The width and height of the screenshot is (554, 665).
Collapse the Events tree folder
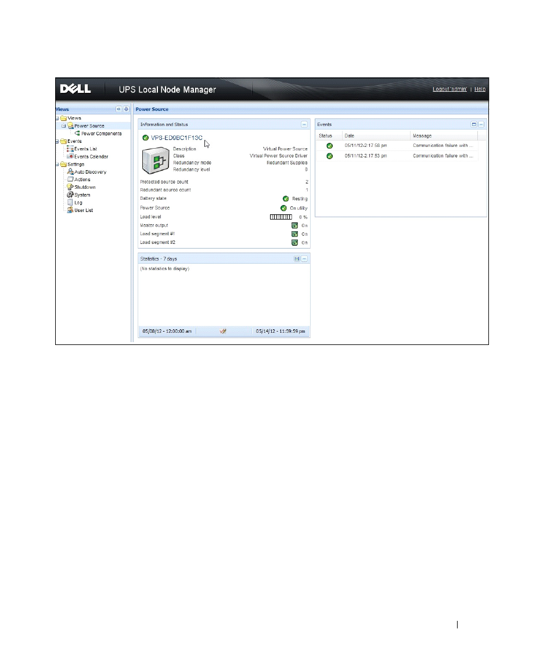point(57,141)
